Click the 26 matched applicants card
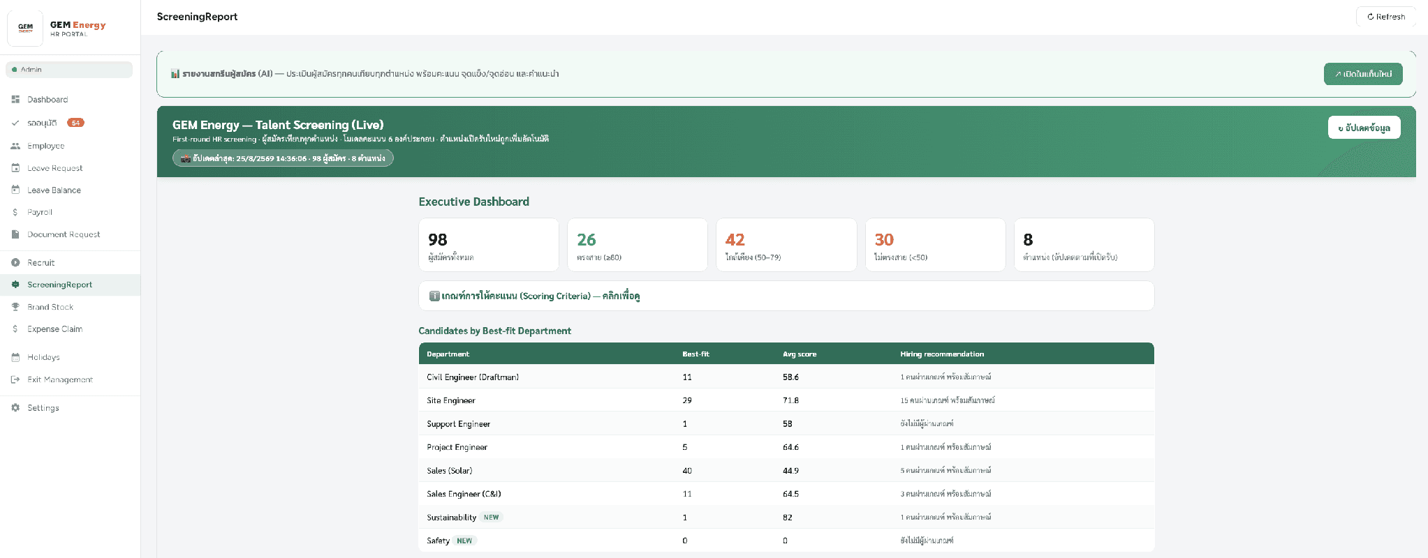The height and width of the screenshot is (558, 1428). (x=638, y=245)
